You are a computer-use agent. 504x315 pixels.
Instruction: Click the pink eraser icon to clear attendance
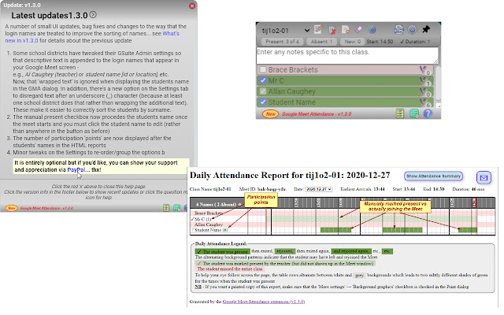coord(359,30)
